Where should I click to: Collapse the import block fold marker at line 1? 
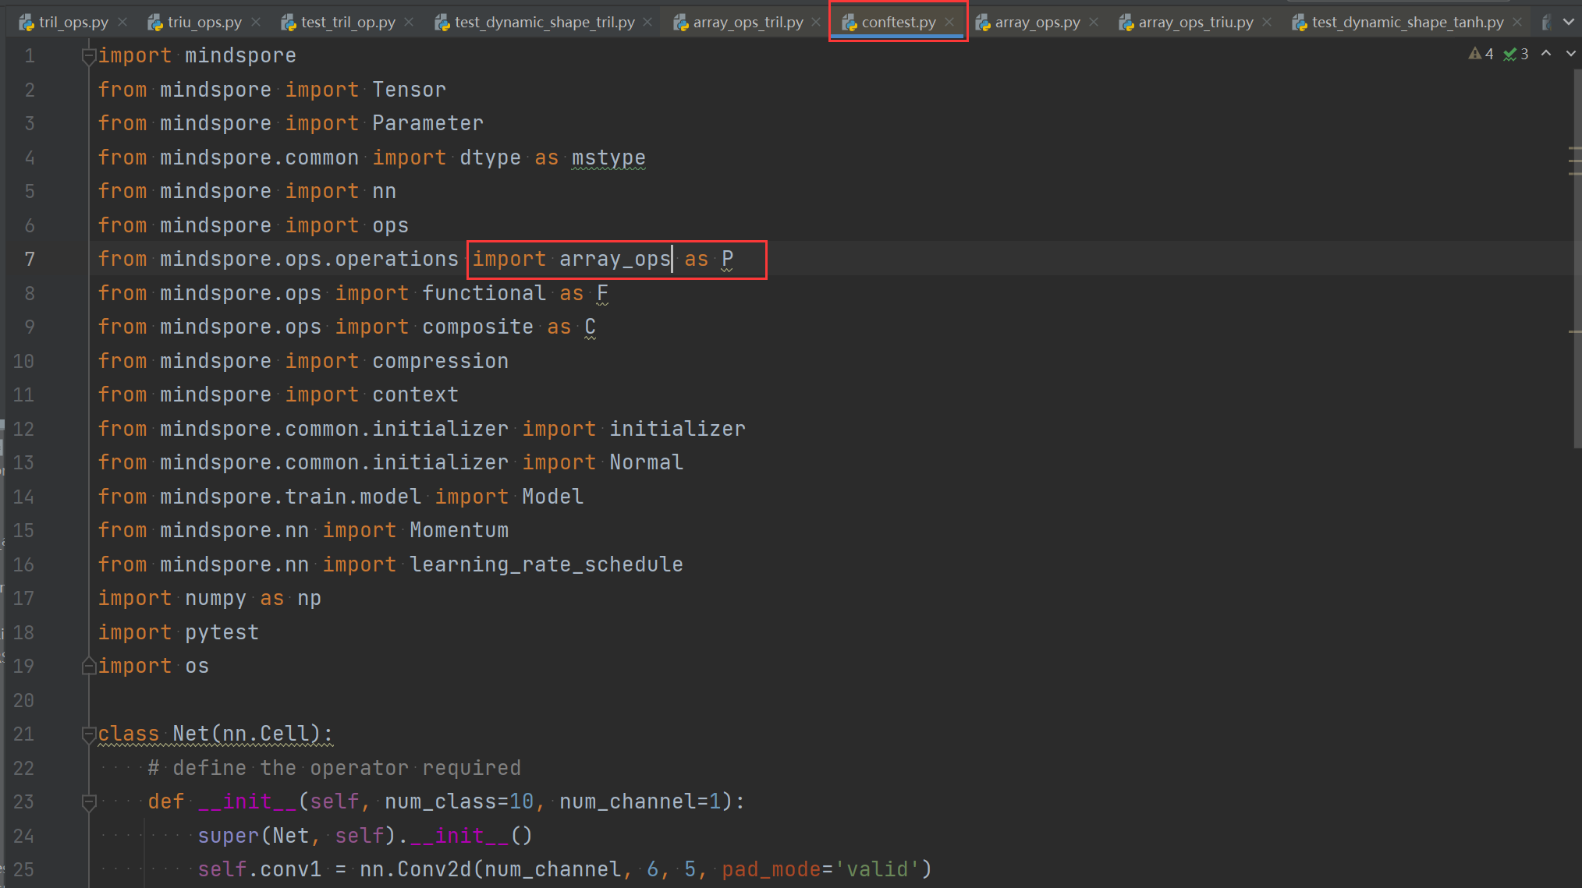pyautogui.click(x=88, y=55)
